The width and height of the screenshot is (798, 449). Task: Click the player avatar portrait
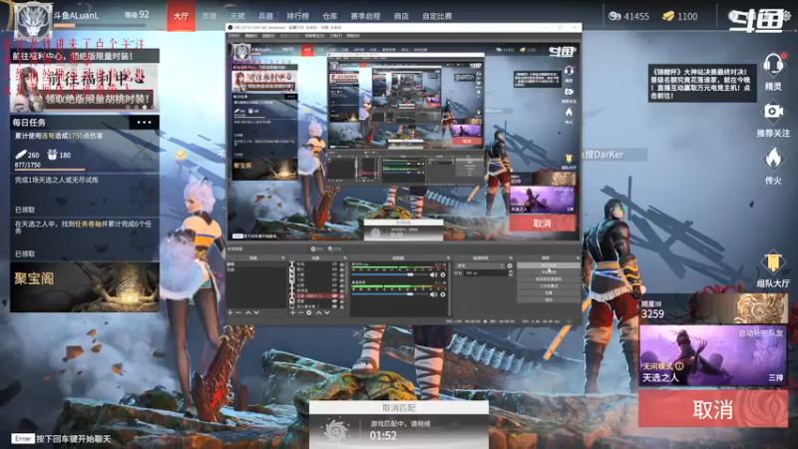click(x=33, y=20)
